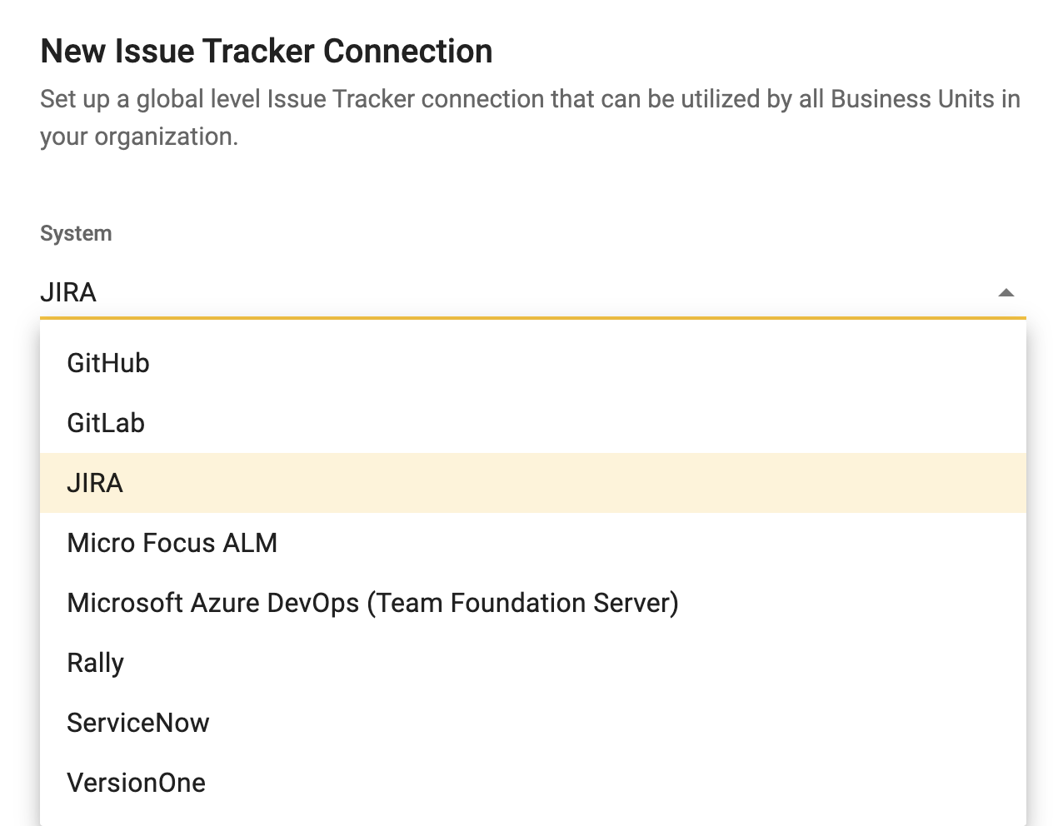
Task: Click the entry directly above the highlighted JIRA row
Action: click(106, 423)
